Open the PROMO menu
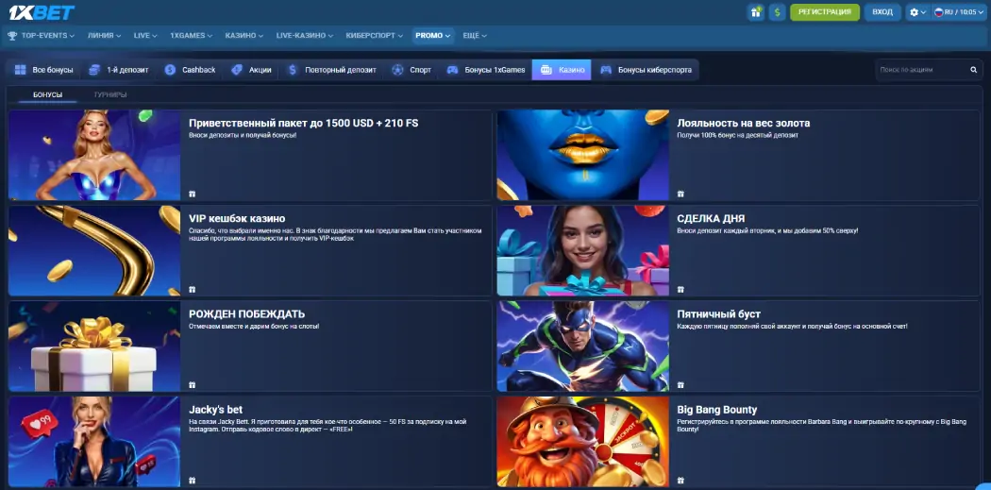 coord(433,36)
